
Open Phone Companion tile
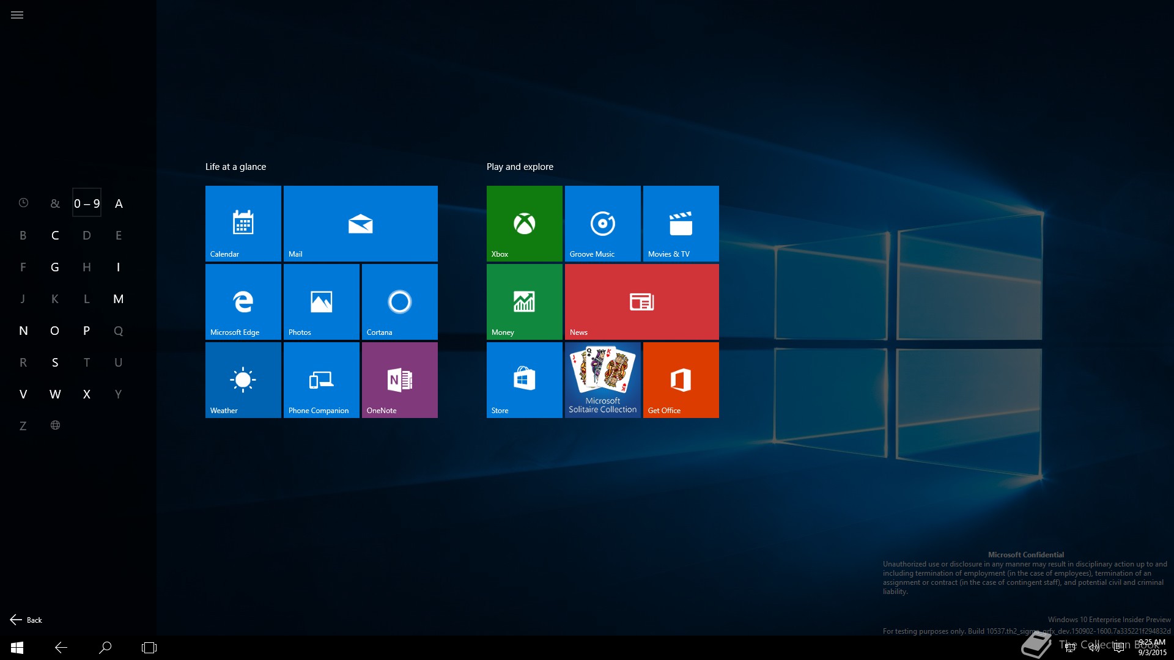tap(322, 380)
